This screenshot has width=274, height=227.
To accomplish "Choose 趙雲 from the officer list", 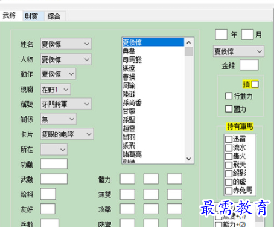I will coord(153,128).
